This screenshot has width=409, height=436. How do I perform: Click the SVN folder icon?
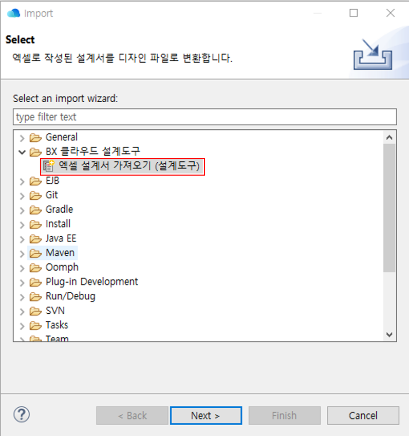[35, 311]
